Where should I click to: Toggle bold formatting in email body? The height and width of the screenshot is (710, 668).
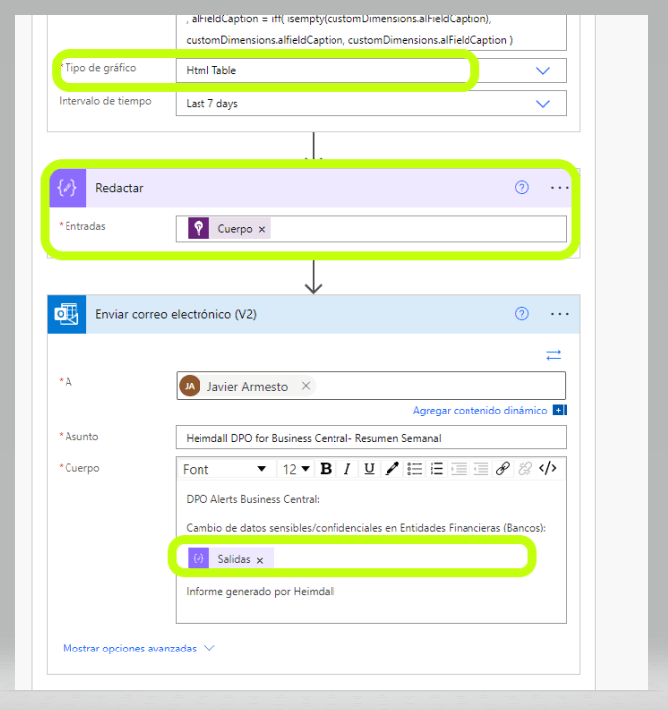tap(325, 469)
